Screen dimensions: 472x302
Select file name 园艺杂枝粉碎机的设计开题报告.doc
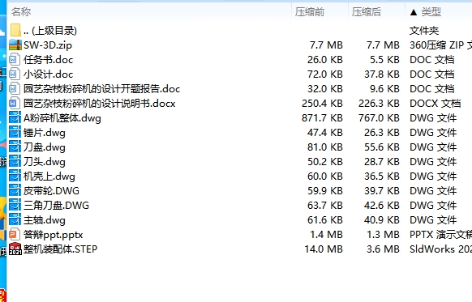101,88
